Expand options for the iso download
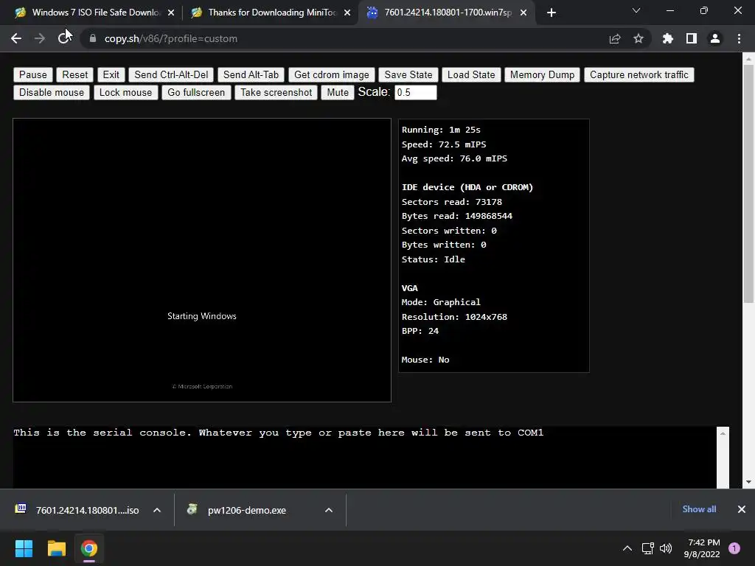The image size is (755, 566). click(x=157, y=510)
